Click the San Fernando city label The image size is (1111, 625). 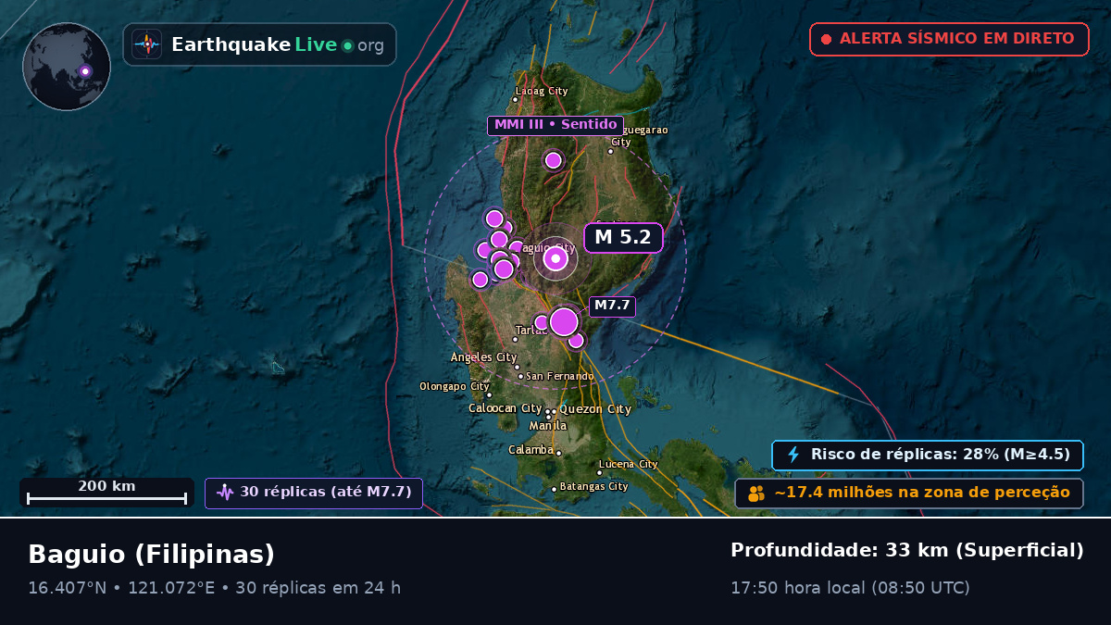560,376
